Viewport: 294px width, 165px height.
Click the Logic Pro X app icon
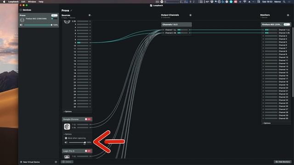click(x=67, y=157)
